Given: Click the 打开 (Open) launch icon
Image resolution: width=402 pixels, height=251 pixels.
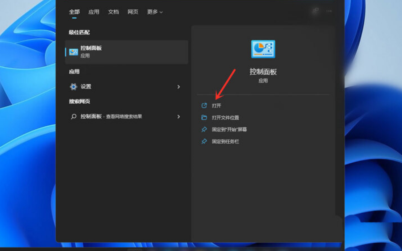Looking at the screenshot, I should pyautogui.click(x=205, y=106).
